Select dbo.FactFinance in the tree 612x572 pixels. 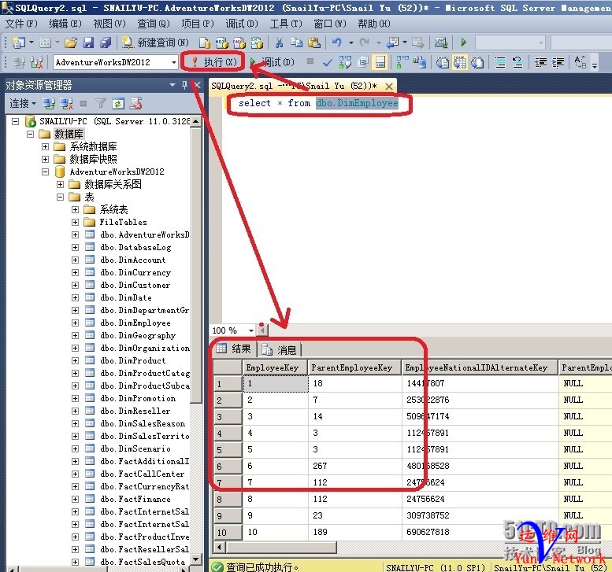click(135, 499)
